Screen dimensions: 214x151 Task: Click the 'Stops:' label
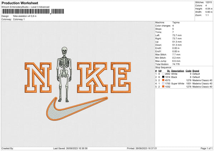(158, 29)
